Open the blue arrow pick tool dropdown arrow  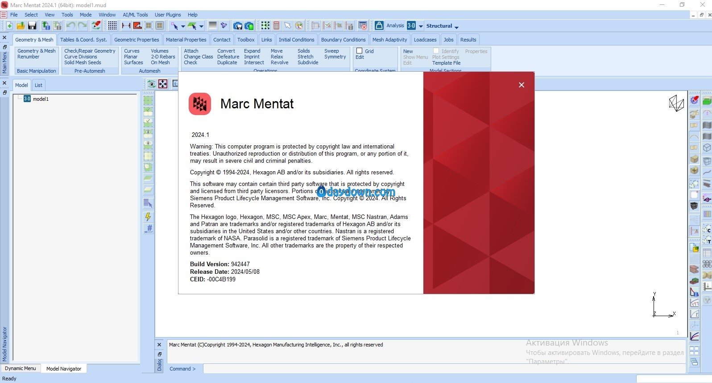coord(183,26)
